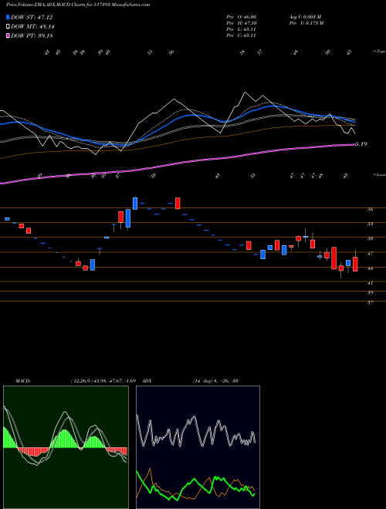Viewport: 386px width, 509px height.
Task: Click the '5.19' label at the magenta line's end
Action: tap(361, 144)
